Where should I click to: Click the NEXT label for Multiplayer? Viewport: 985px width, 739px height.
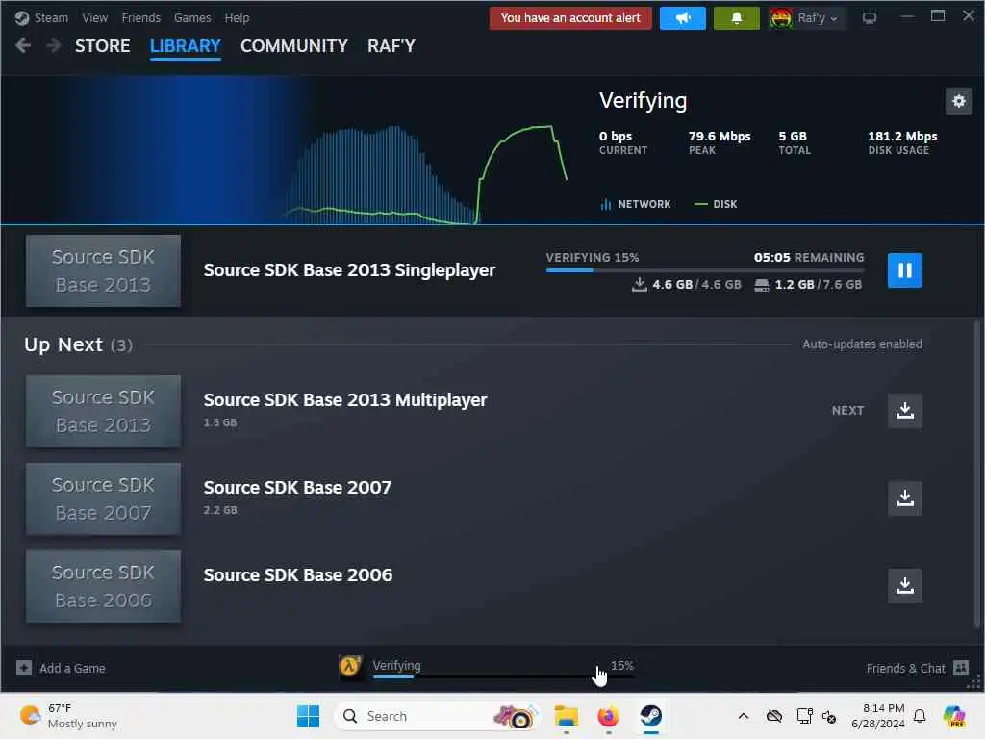847,410
